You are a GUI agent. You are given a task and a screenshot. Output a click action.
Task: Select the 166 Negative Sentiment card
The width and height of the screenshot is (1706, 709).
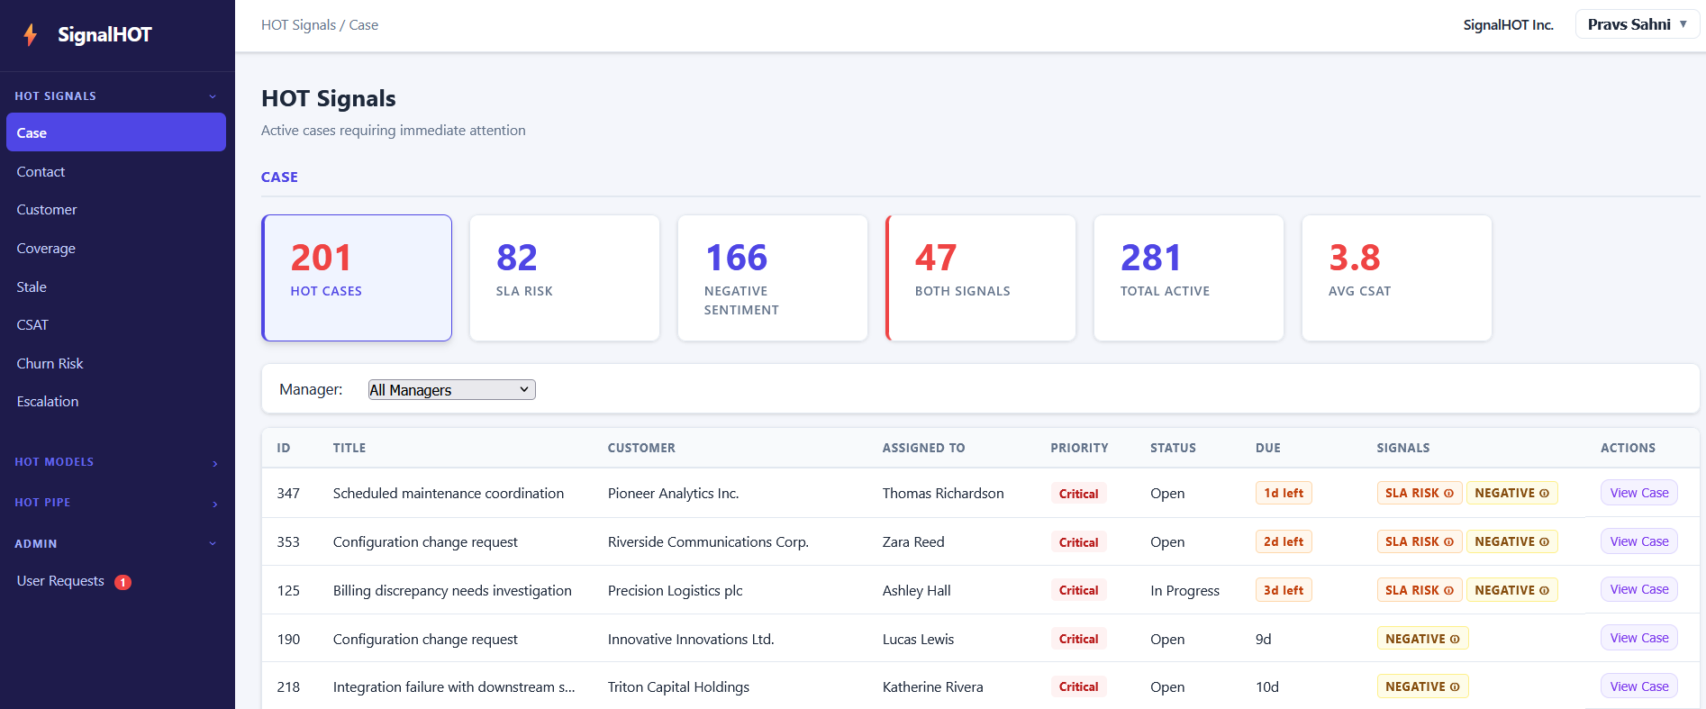point(773,277)
